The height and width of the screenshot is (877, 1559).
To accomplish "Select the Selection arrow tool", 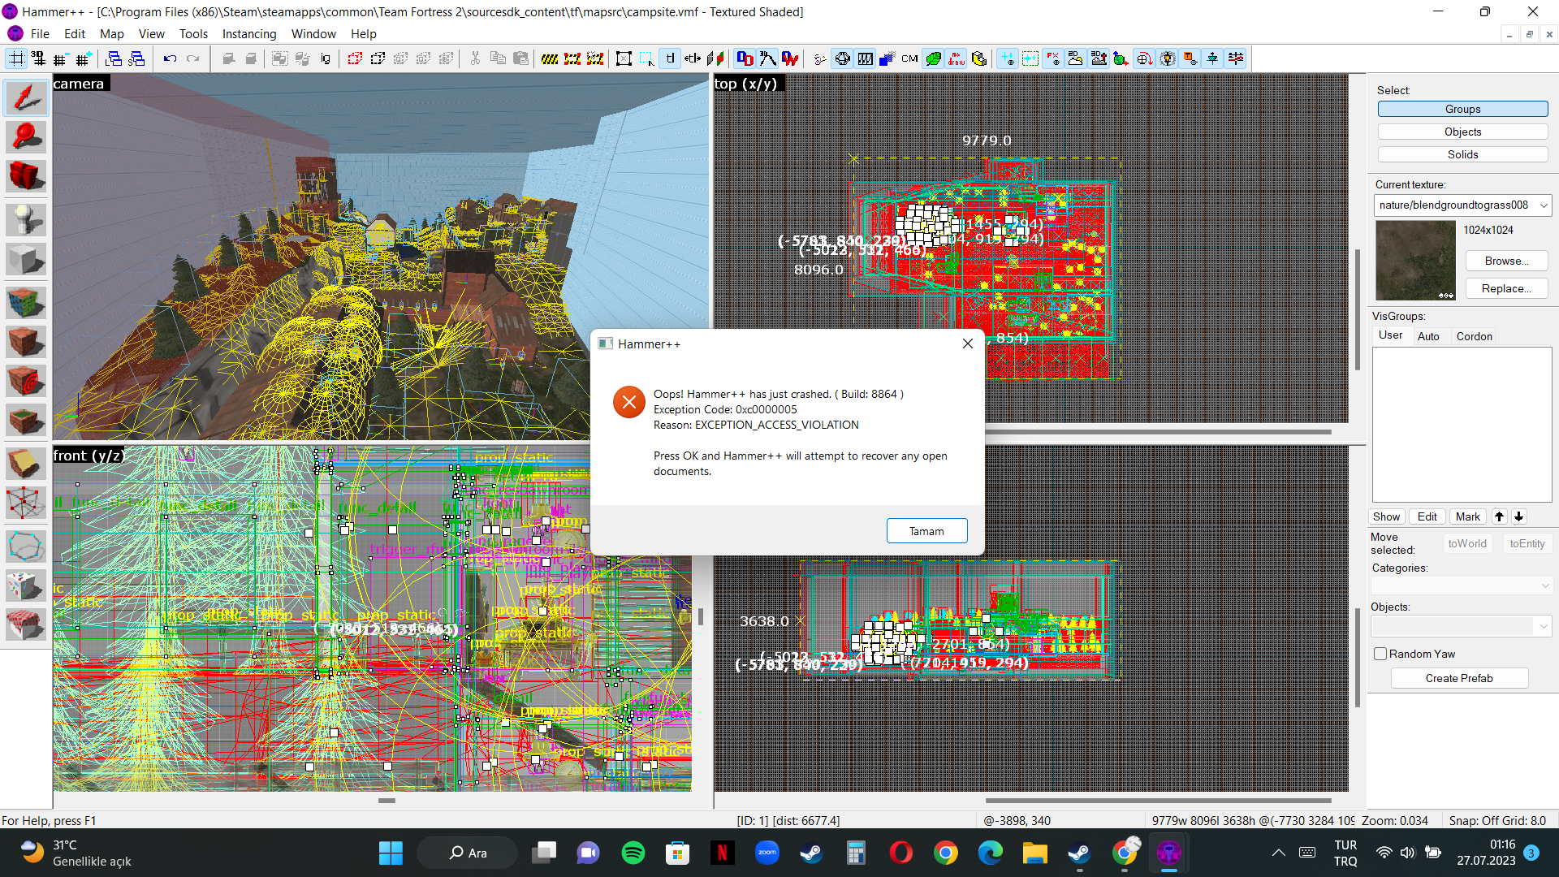I will [x=26, y=98].
